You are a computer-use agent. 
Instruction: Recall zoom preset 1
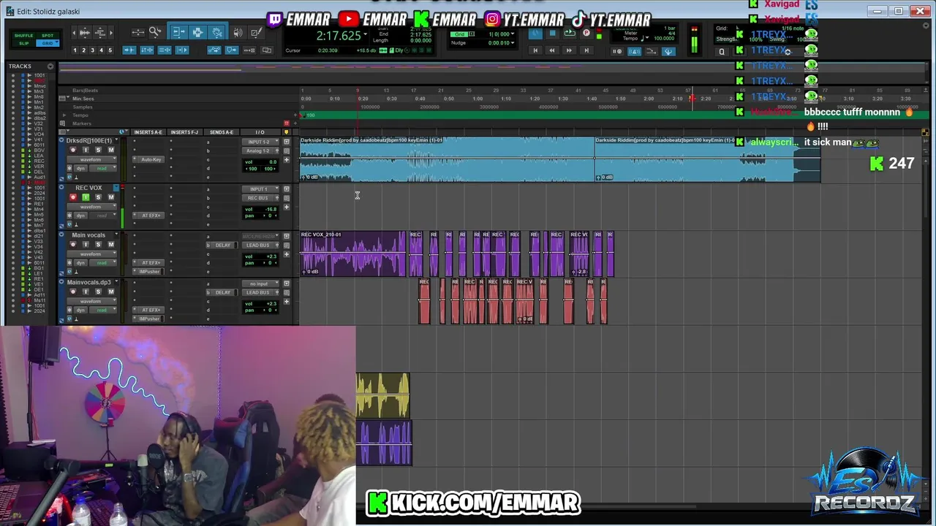[x=75, y=50]
